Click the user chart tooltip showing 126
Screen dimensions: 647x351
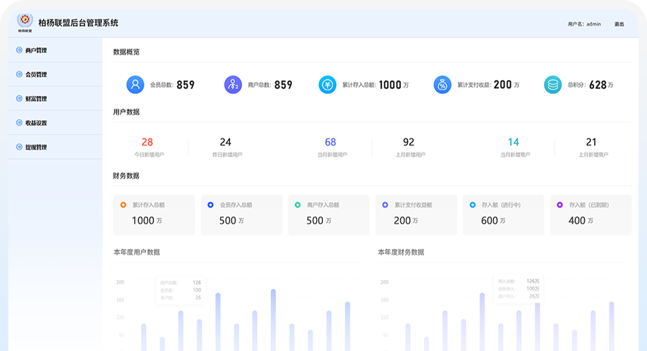pyautogui.click(x=180, y=291)
